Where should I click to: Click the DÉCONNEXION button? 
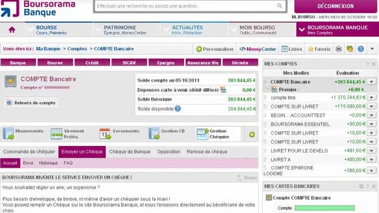(336, 7)
